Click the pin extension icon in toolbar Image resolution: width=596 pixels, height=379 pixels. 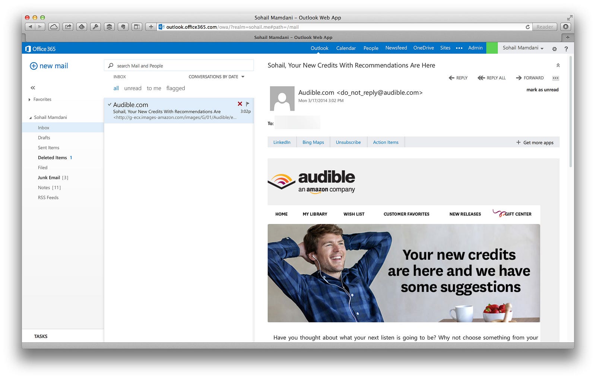point(95,27)
